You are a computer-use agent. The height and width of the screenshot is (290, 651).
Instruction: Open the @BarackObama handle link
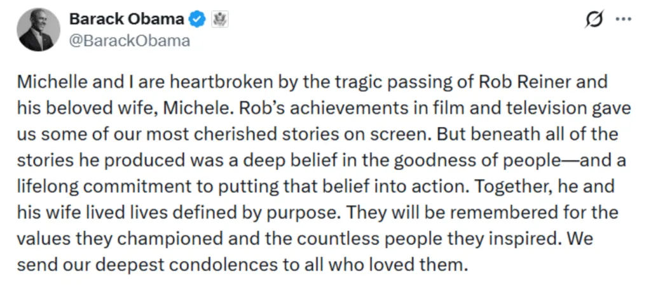pos(130,41)
